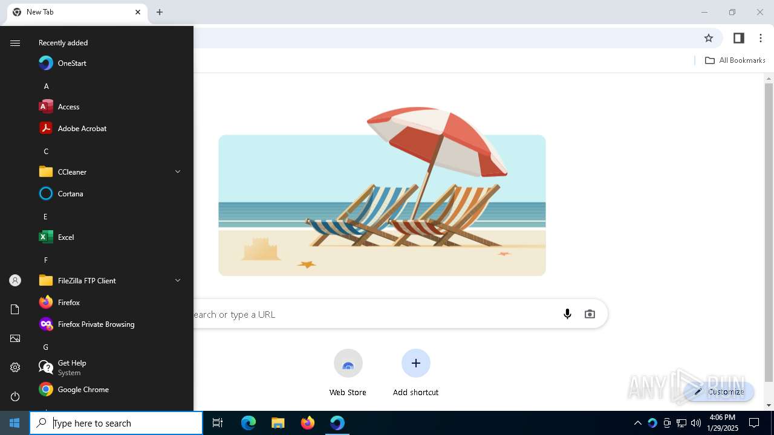Expand FileZilla FTP Client folder chevron
The height and width of the screenshot is (435, 774).
178,281
